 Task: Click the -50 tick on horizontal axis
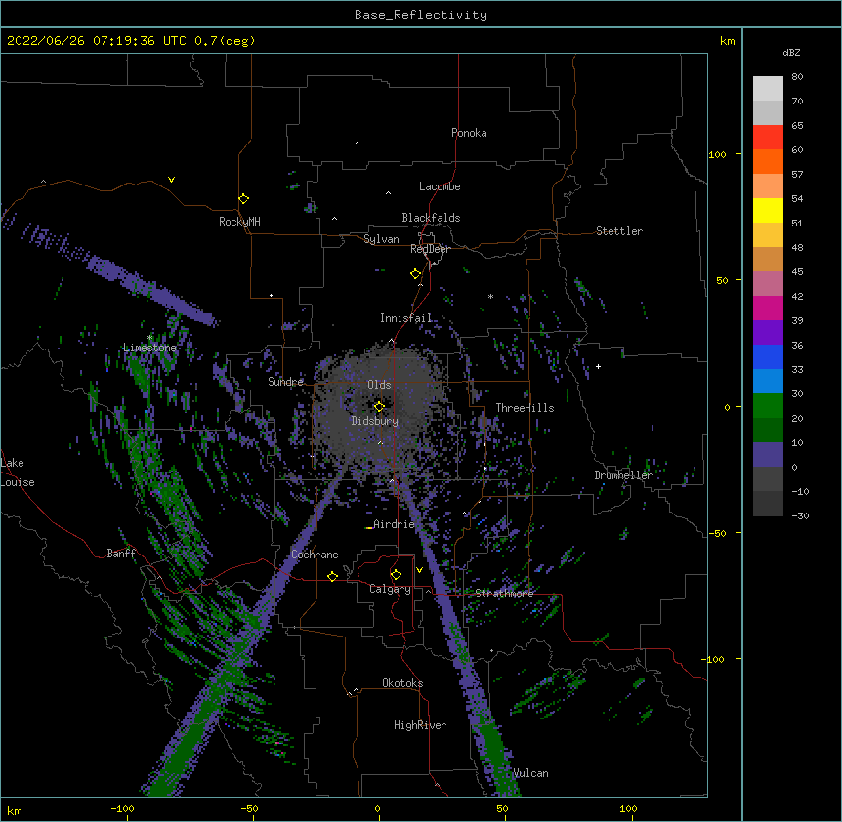tap(249, 808)
